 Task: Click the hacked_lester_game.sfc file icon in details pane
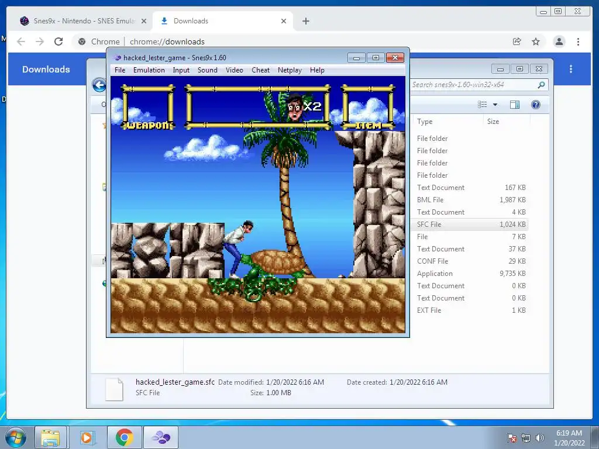point(114,389)
